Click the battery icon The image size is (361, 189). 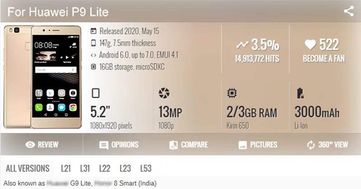click(300, 93)
